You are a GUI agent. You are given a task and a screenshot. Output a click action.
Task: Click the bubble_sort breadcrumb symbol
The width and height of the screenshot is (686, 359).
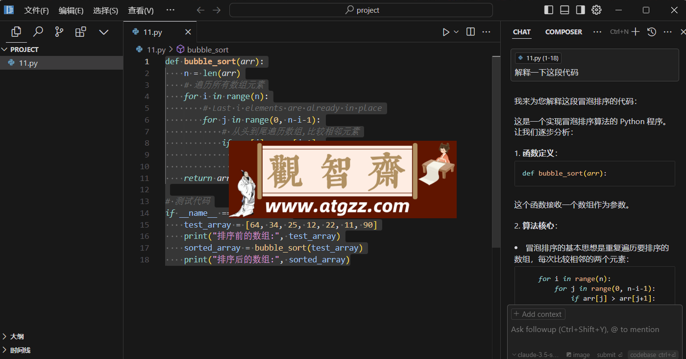pyautogui.click(x=202, y=50)
